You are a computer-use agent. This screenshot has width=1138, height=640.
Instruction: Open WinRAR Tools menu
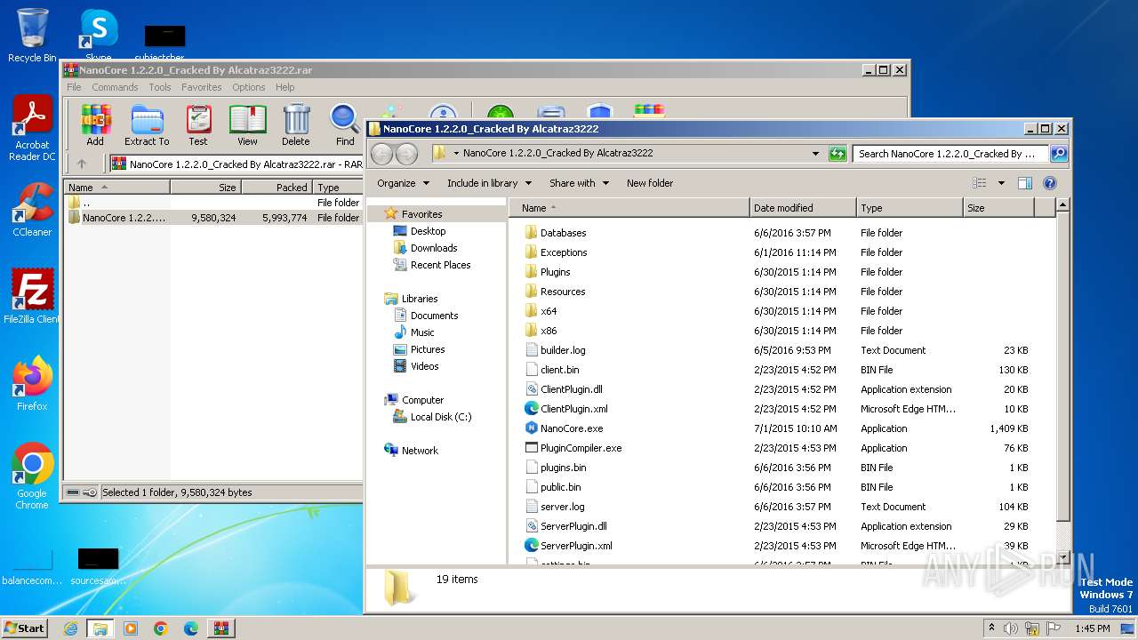(x=160, y=87)
